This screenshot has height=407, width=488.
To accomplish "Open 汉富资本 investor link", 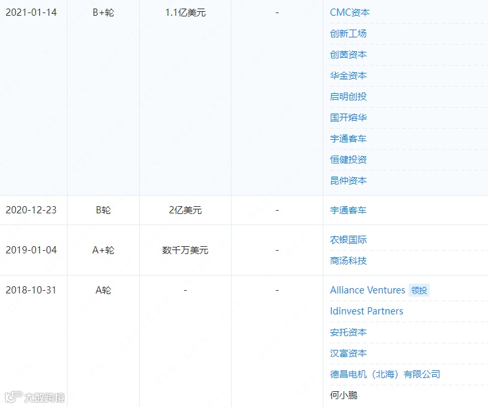I will point(348,353).
